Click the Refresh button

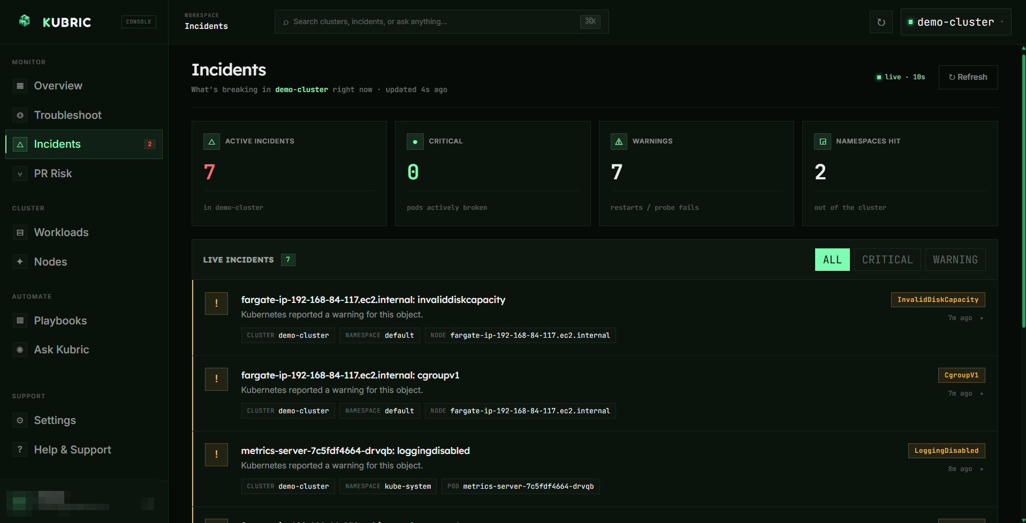[968, 77]
